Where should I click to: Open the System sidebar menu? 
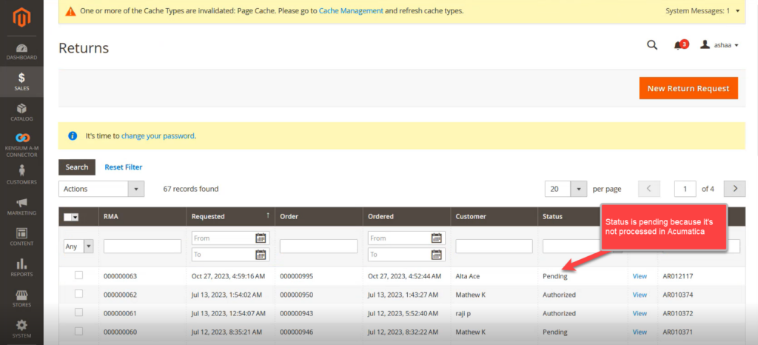pyautogui.click(x=21, y=329)
